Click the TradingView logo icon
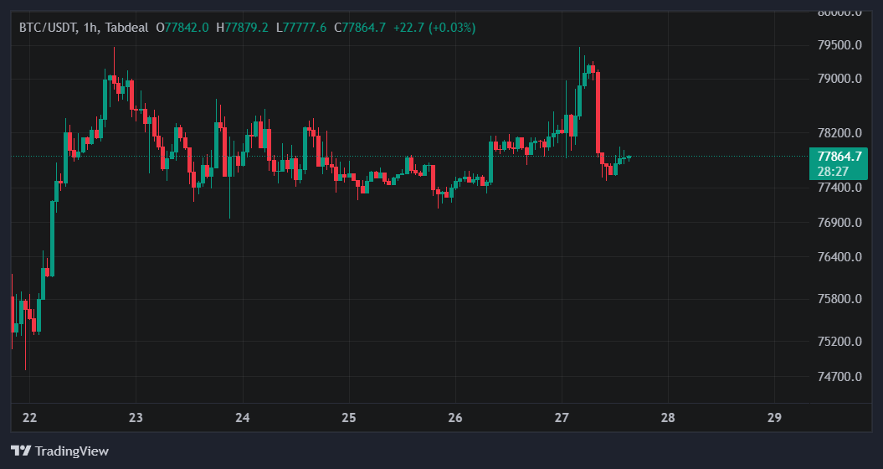Image resolution: width=883 pixels, height=469 pixels. (x=21, y=451)
